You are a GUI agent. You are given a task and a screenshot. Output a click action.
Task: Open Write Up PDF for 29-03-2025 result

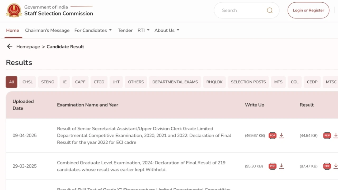273,166
